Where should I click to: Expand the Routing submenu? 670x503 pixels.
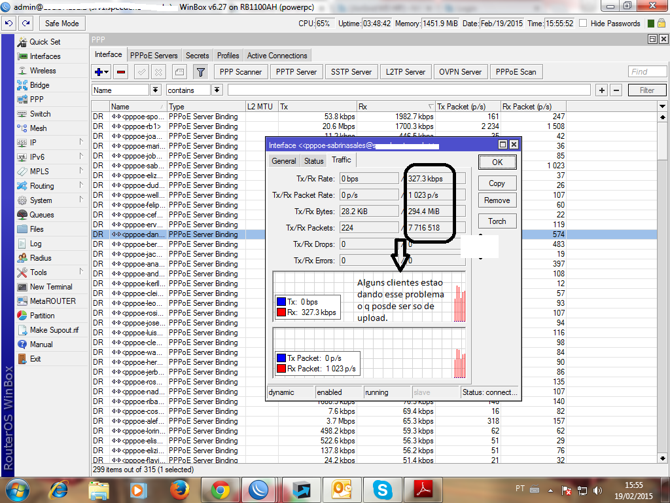80,185
